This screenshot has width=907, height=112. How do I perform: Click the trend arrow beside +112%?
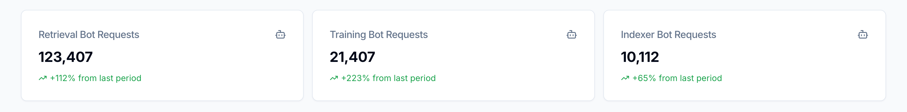pos(43,78)
